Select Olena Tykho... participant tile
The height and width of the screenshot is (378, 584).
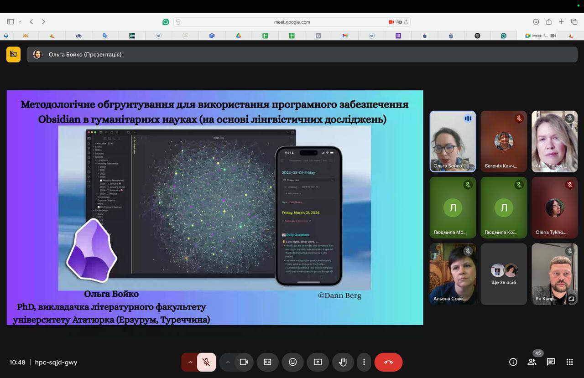click(555, 207)
